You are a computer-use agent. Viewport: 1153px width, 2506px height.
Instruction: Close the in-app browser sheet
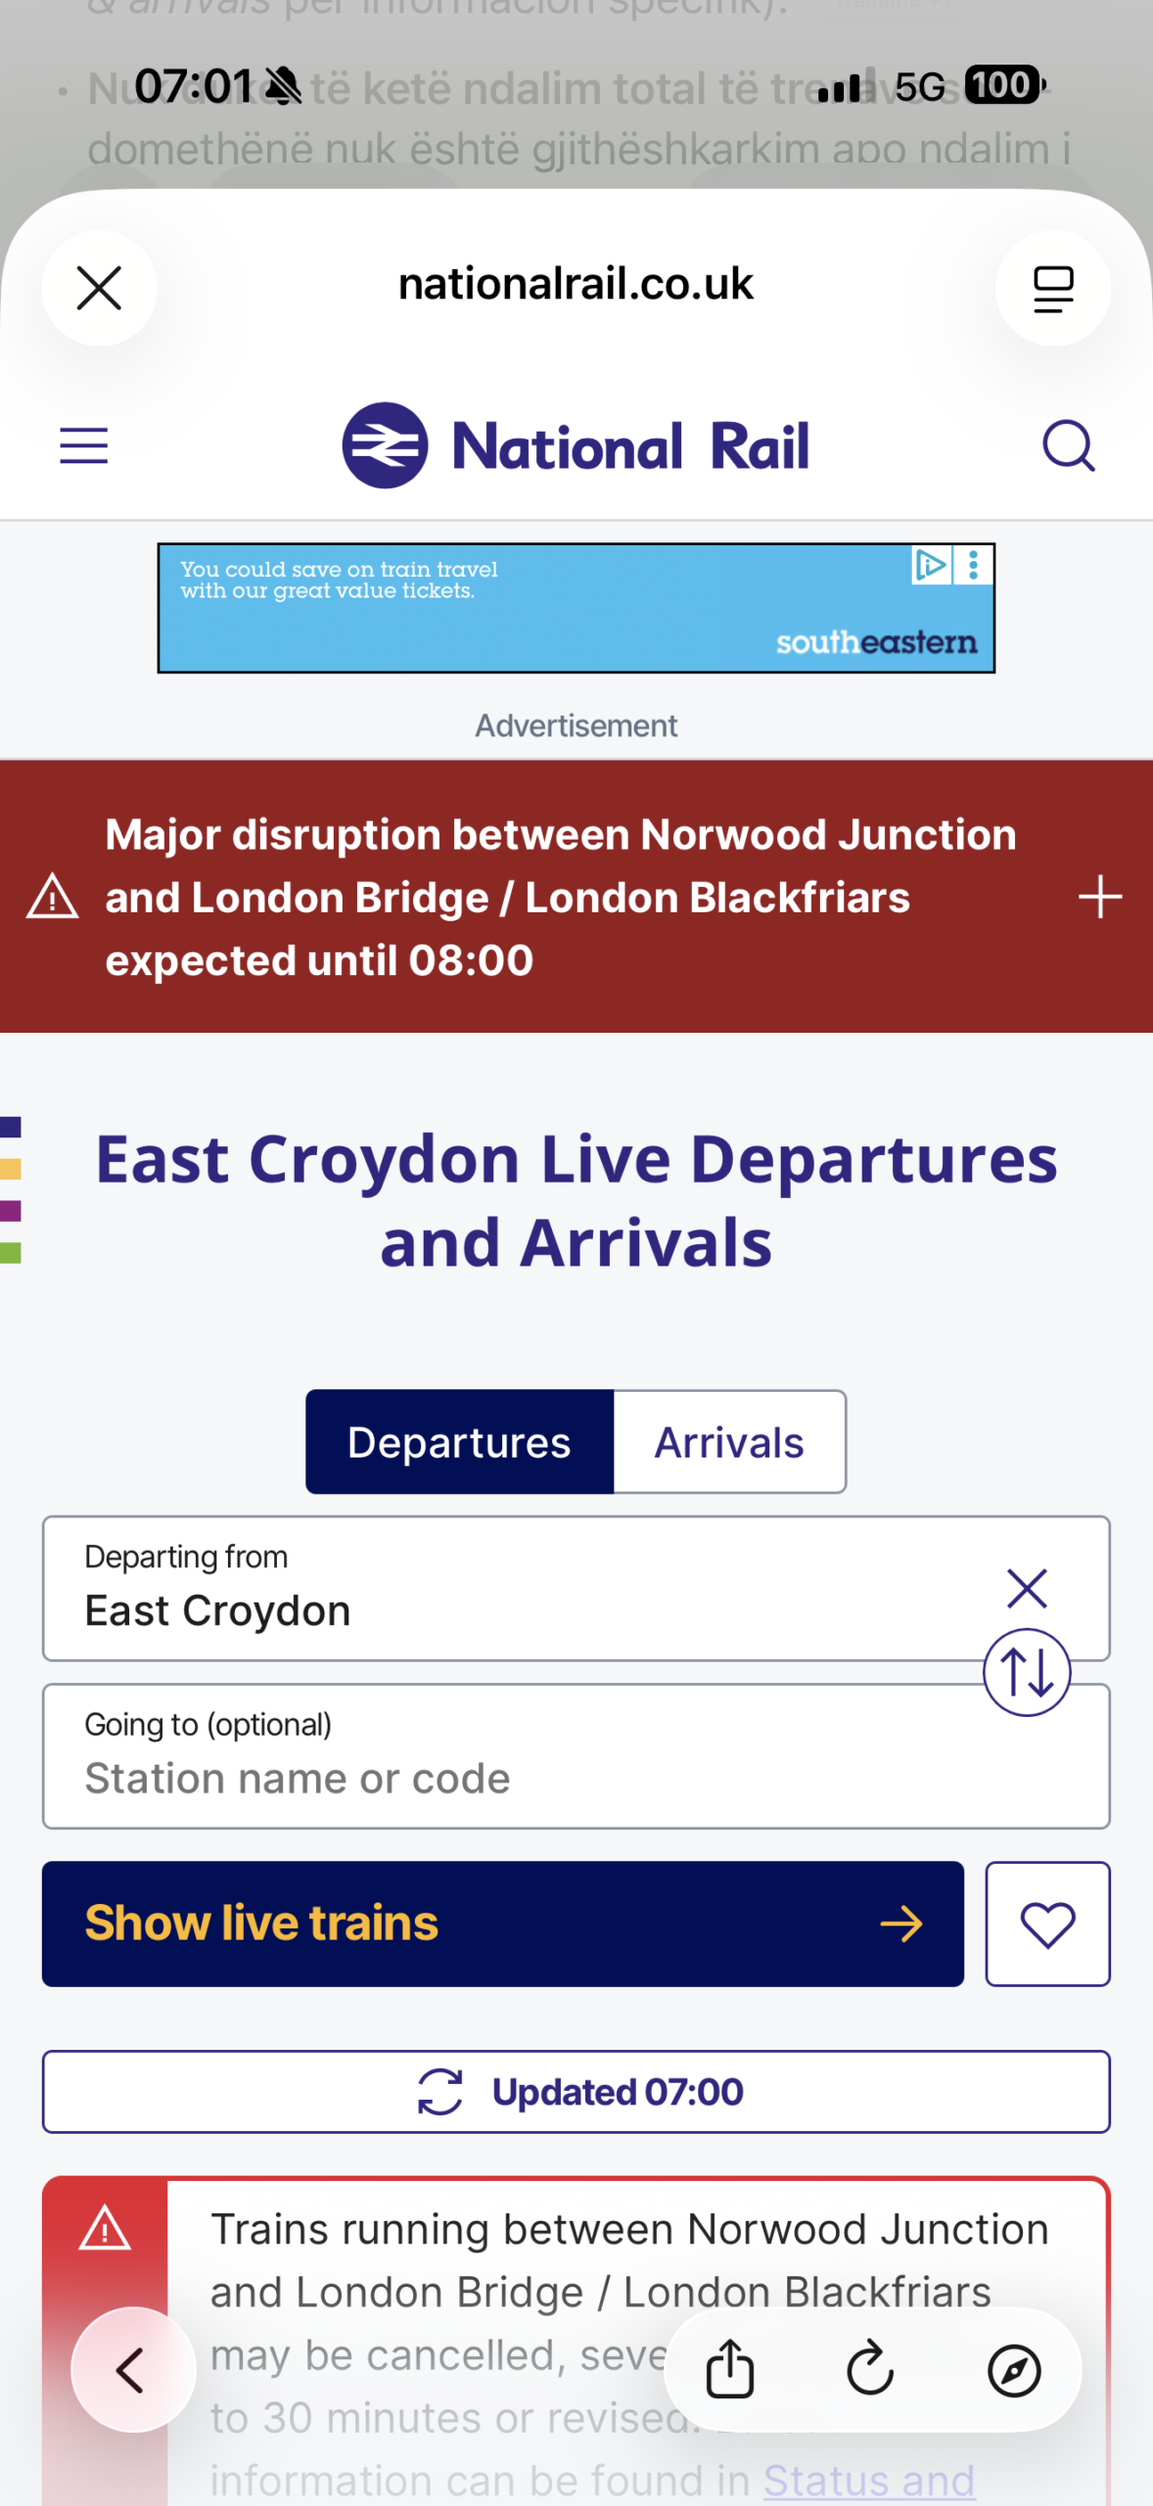click(x=99, y=288)
